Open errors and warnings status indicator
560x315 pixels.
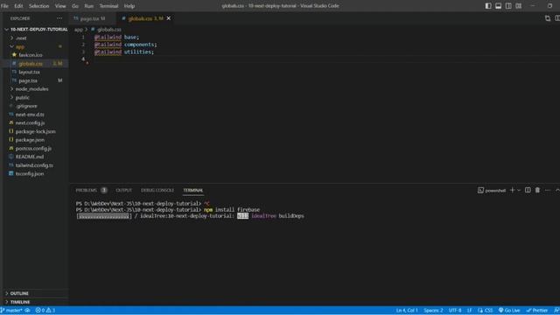point(45,311)
